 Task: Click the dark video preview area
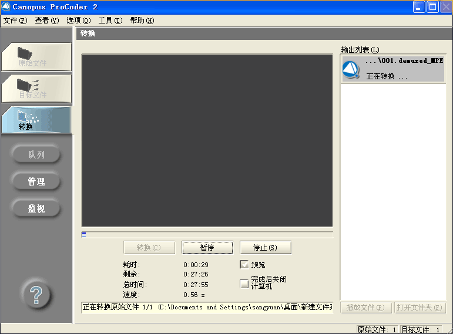pos(207,140)
